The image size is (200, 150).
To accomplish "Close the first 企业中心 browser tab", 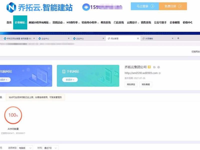I will coord(68,38).
